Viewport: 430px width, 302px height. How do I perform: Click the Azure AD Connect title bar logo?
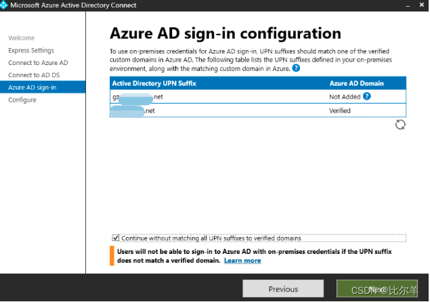(4, 5)
